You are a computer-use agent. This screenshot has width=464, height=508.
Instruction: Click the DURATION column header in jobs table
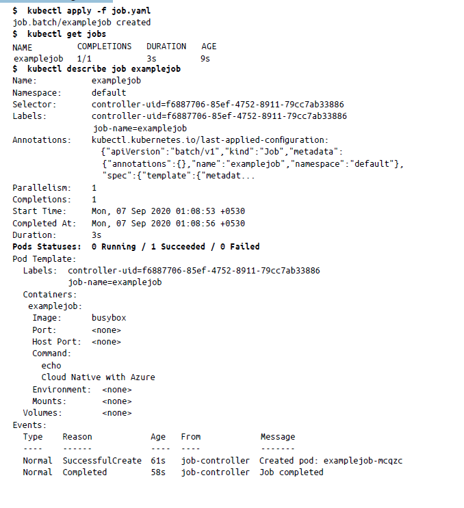(166, 46)
